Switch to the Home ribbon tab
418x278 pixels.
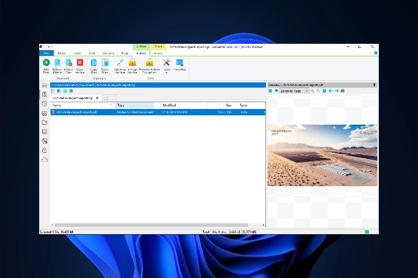point(62,53)
